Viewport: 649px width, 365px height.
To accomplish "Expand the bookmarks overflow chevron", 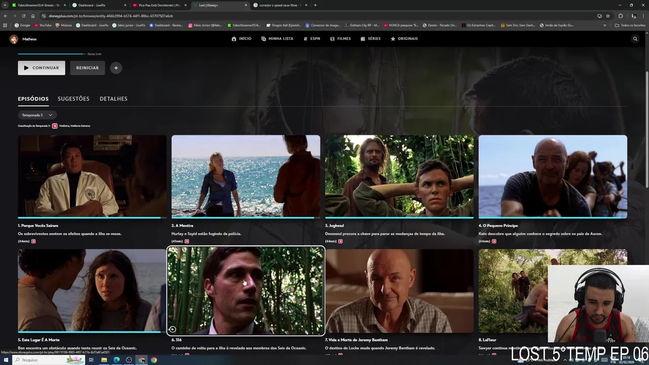I will coord(604,25).
